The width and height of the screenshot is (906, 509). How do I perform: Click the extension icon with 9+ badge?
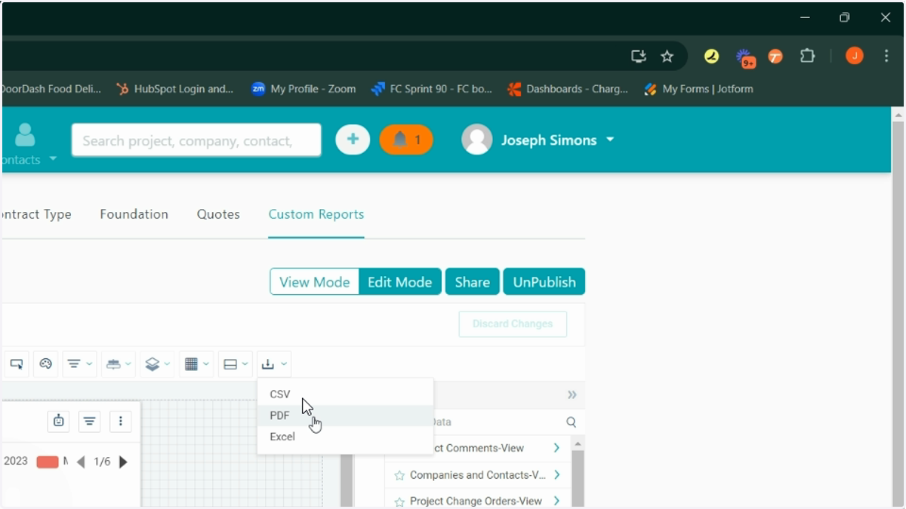tap(745, 57)
